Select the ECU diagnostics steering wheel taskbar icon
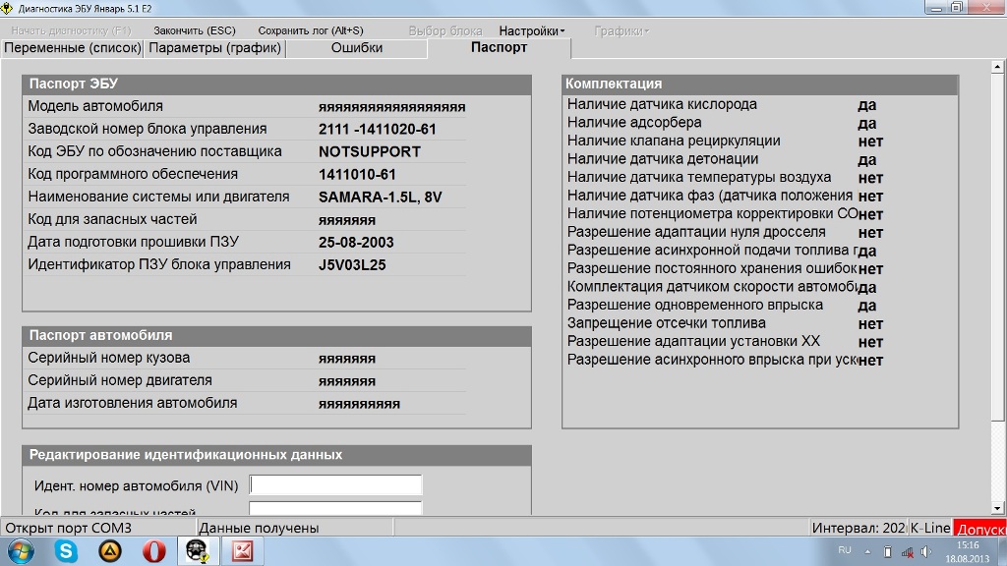Image resolution: width=1007 pixels, height=566 pixels. click(198, 551)
